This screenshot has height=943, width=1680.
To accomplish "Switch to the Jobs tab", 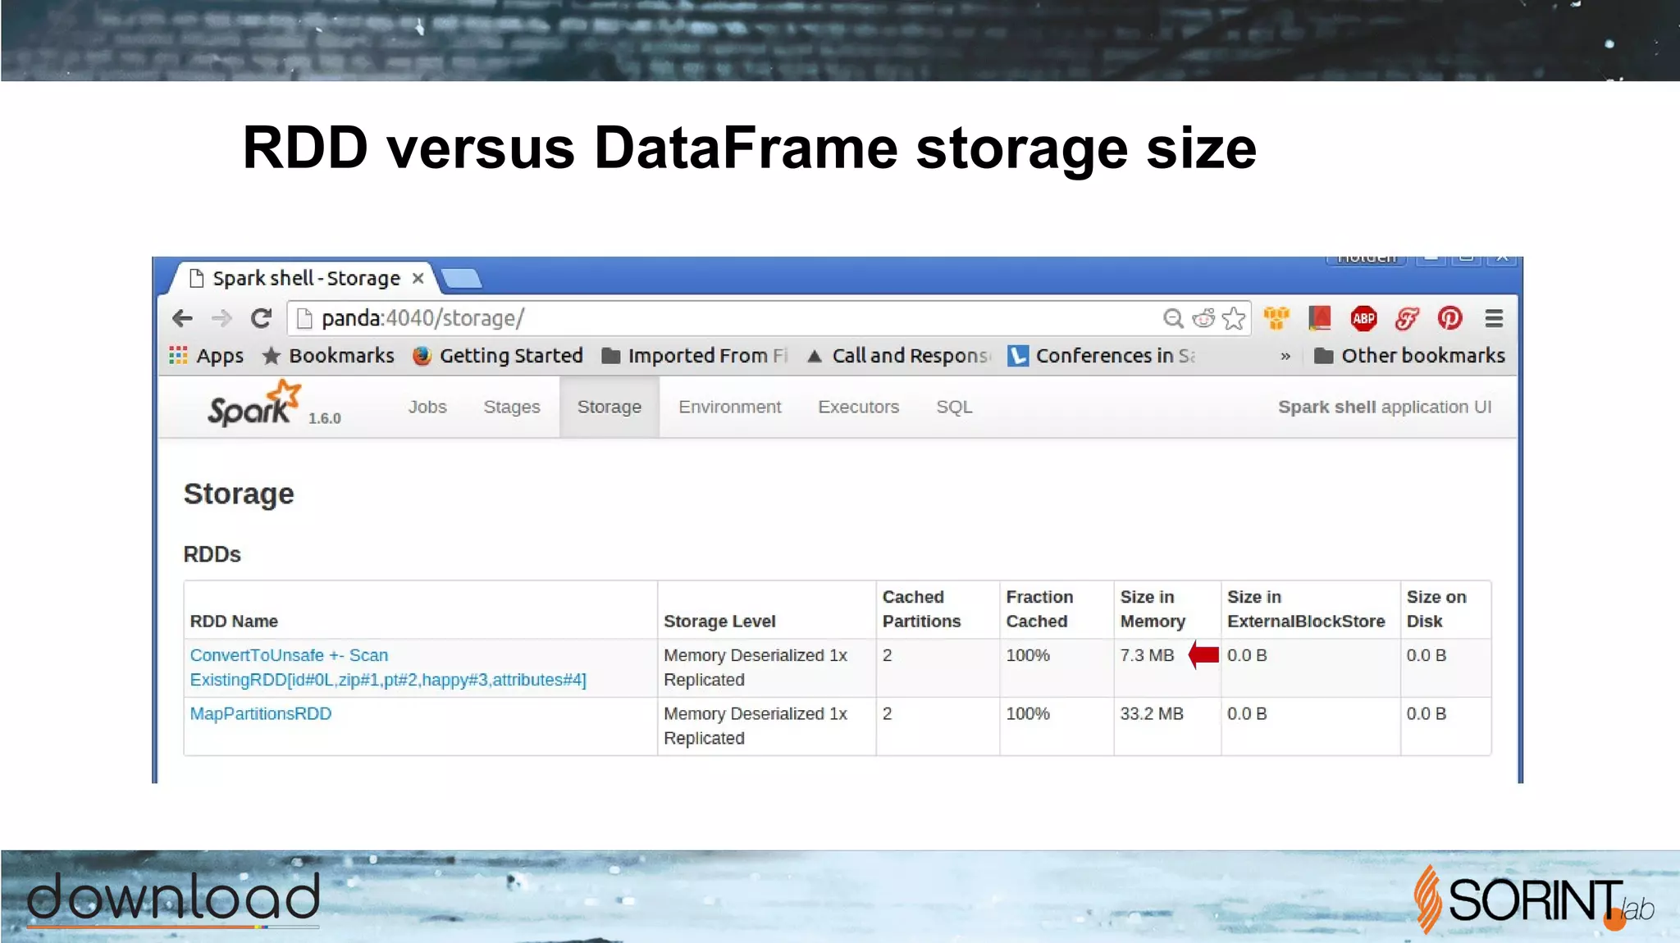I will (x=427, y=407).
